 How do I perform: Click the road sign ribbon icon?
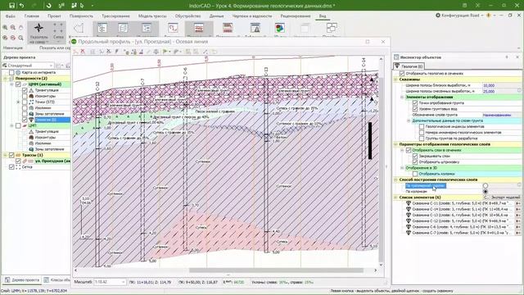255,28
